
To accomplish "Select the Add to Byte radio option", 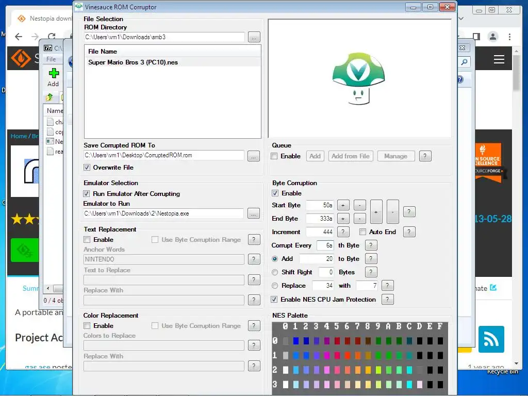I will [275, 259].
